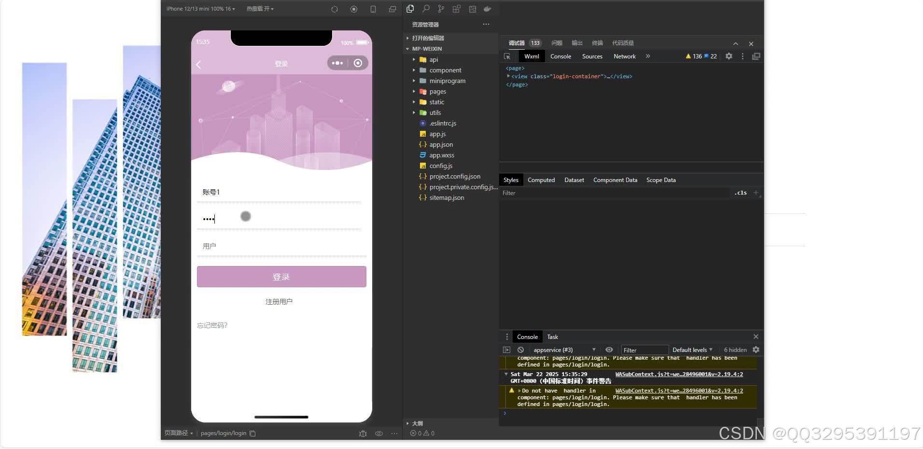Screen dimensions: 923x449
Task: Click the 注册用户 register link
Action: tap(279, 301)
